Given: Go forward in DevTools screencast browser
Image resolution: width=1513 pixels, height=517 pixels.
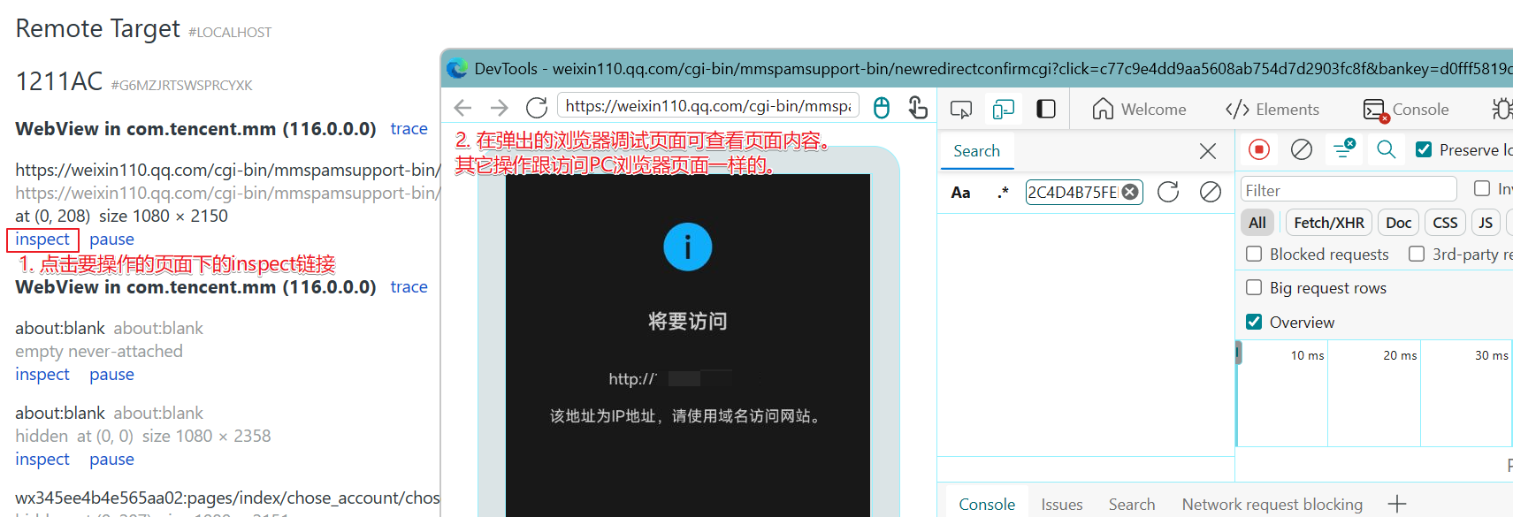Looking at the screenshot, I should coord(499,108).
